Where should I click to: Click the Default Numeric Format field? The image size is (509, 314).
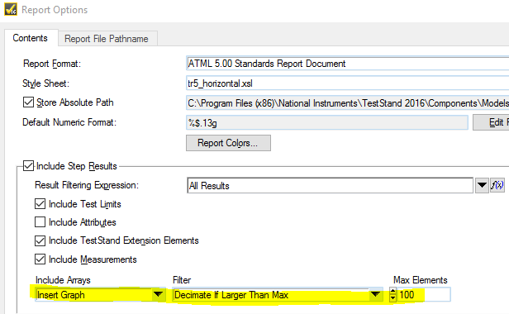[327, 123]
